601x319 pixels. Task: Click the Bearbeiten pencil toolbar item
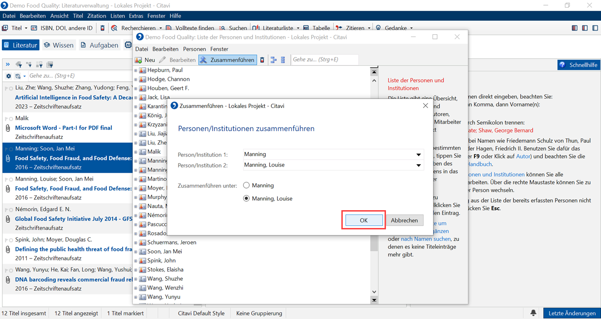177,60
